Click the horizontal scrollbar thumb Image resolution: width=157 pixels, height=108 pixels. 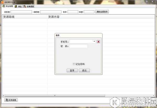pyautogui.click(x=55, y=96)
